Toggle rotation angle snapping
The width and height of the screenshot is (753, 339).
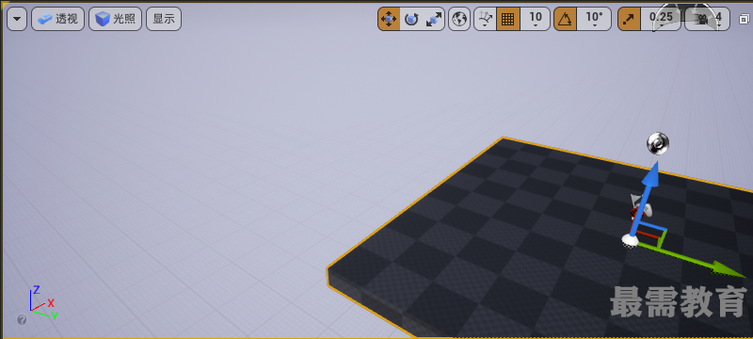(566, 19)
